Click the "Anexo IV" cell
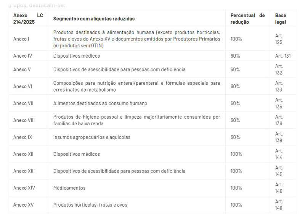 tap(22, 56)
